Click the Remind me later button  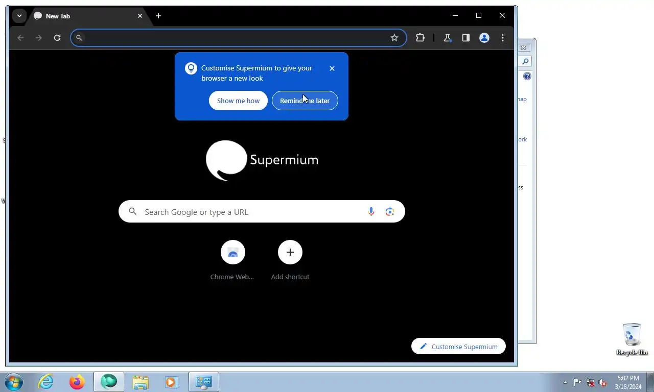tap(305, 101)
